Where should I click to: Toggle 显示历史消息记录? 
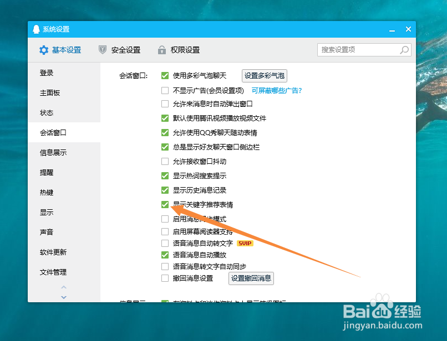pyautogui.click(x=165, y=190)
